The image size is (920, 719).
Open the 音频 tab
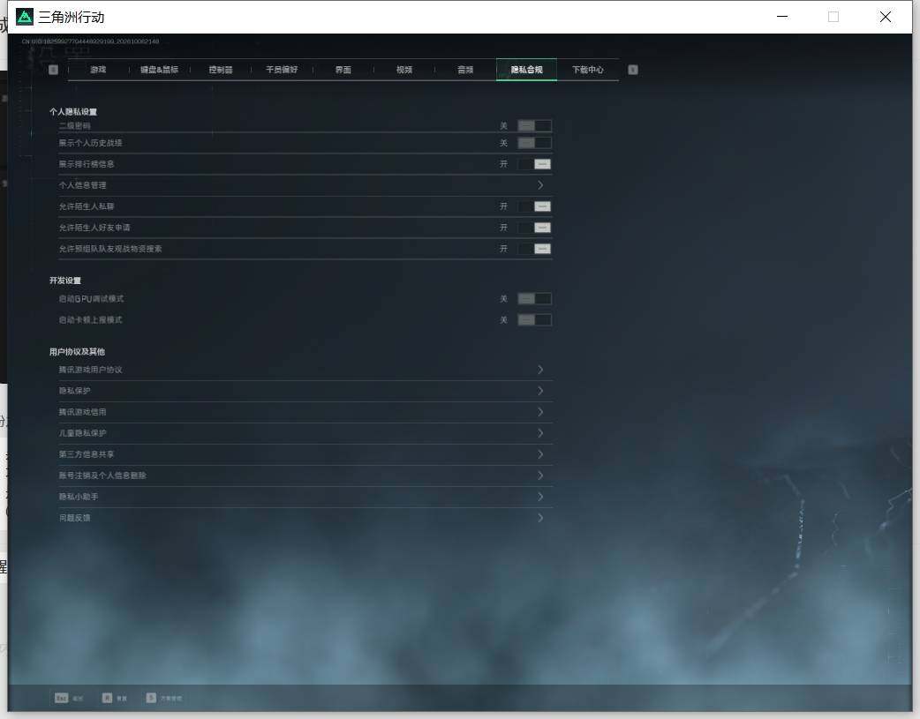465,70
